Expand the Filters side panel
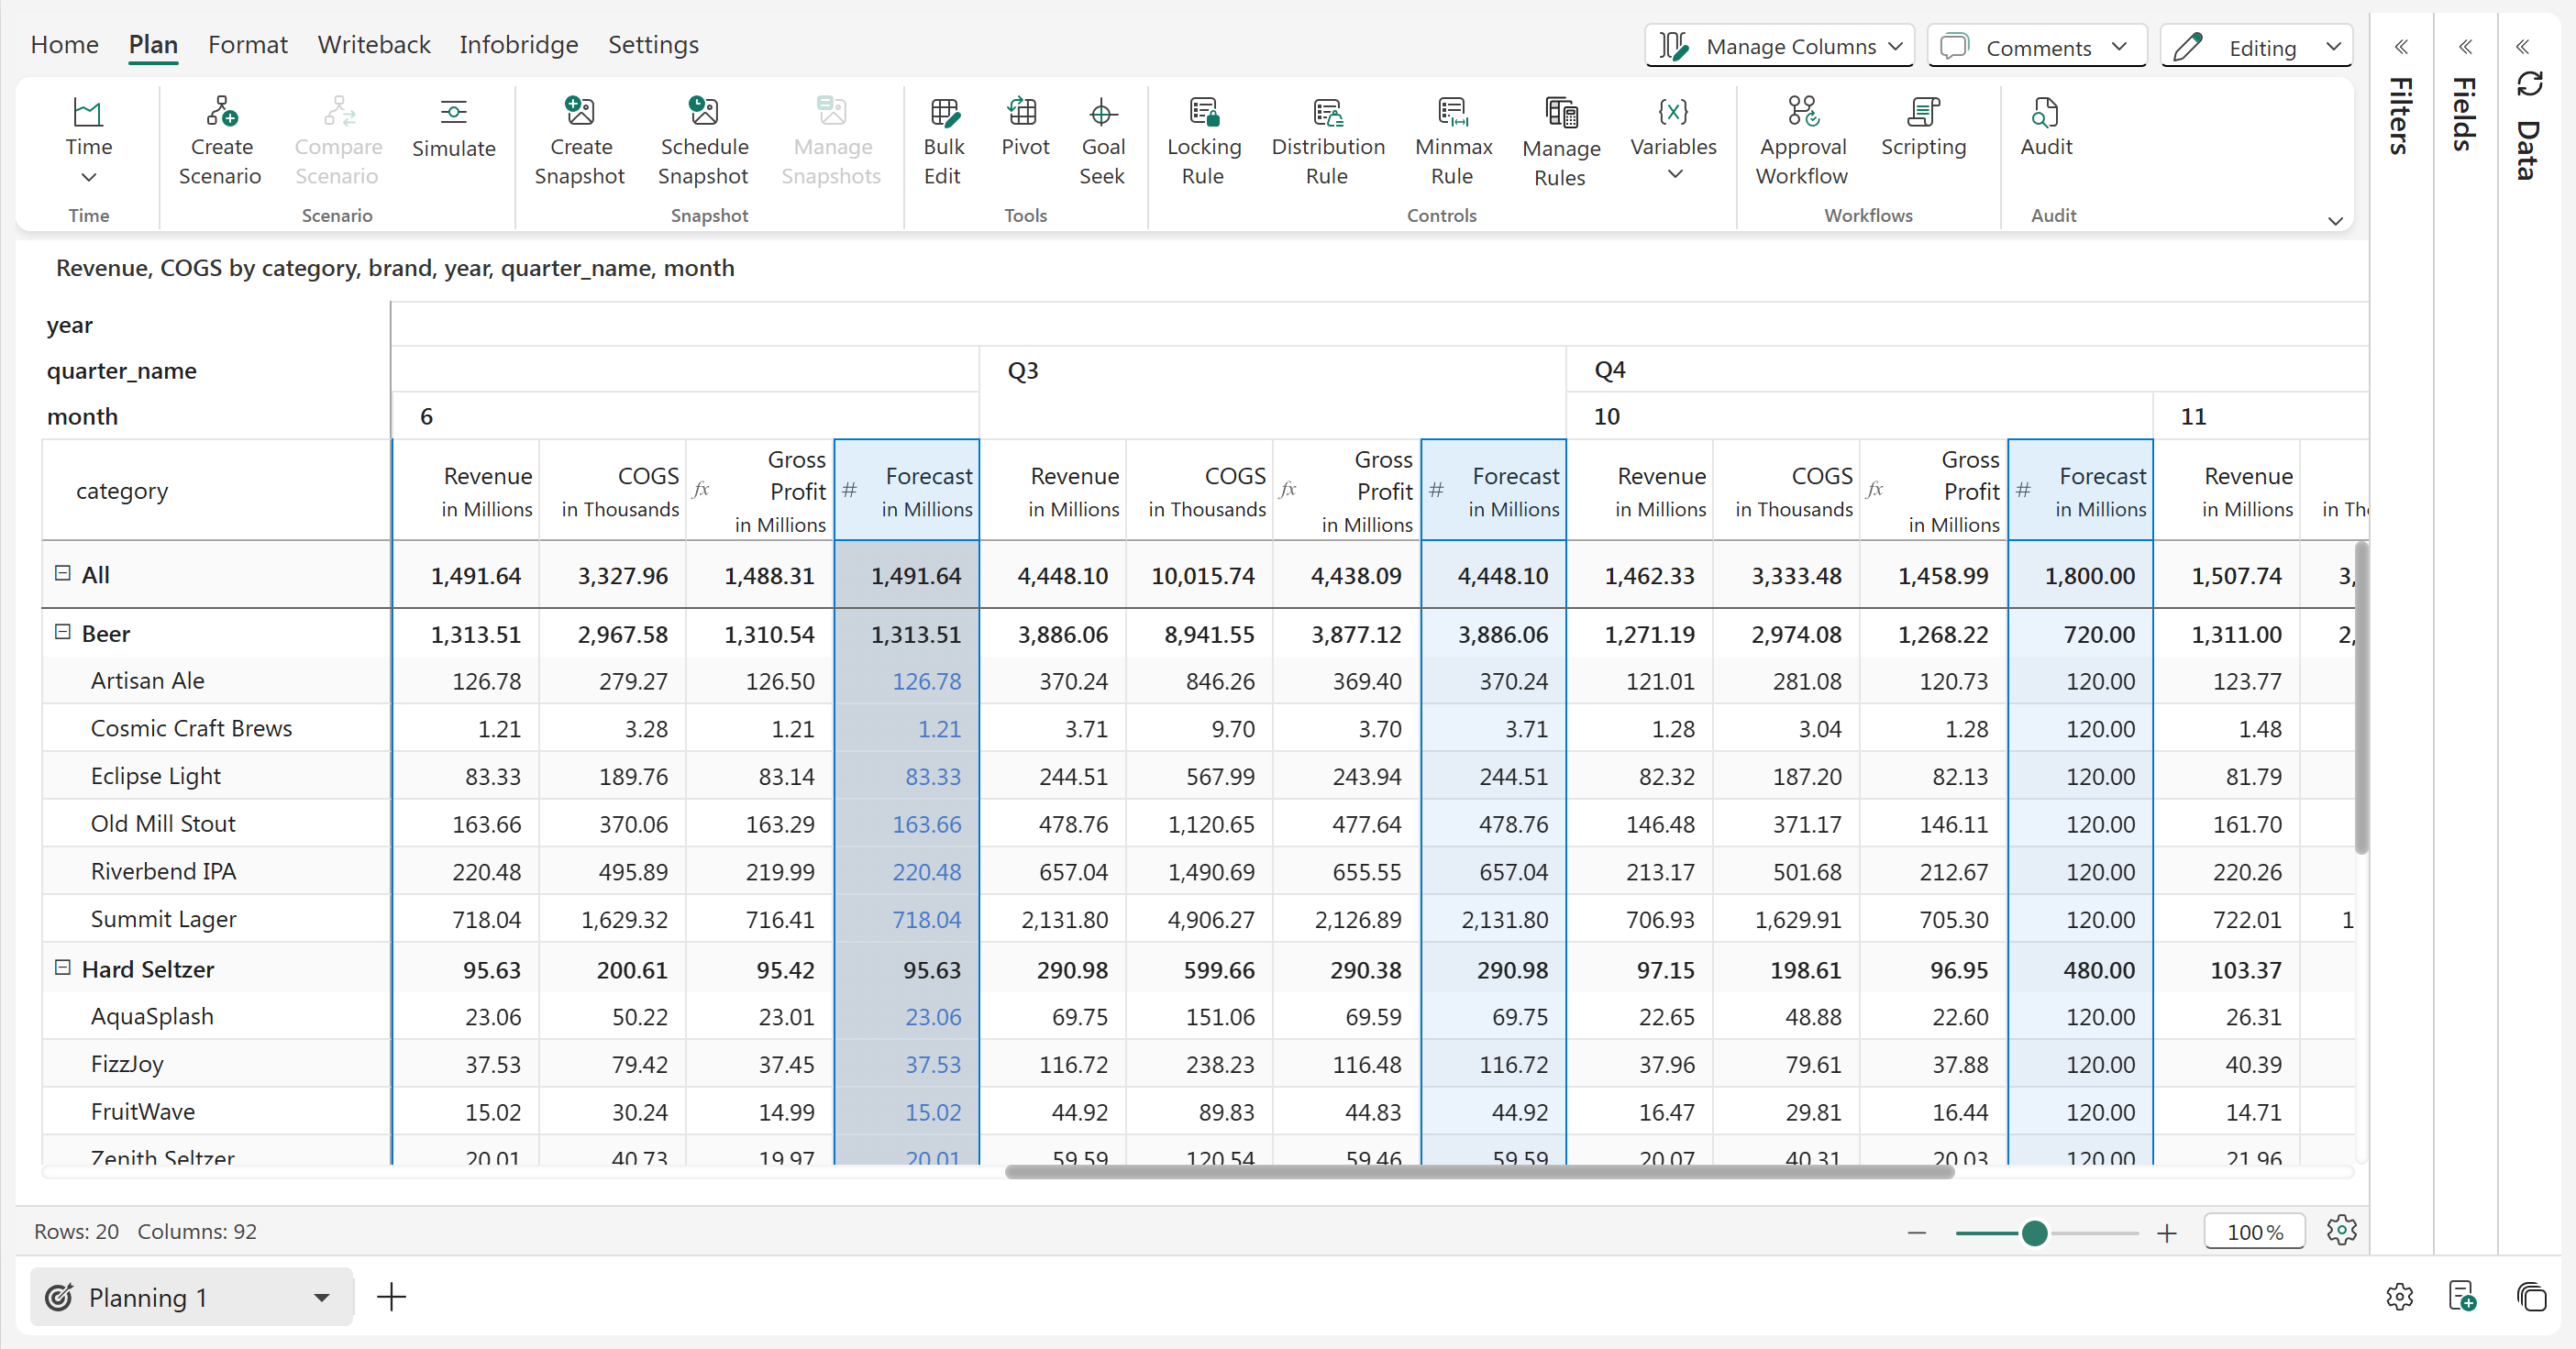The width and height of the screenshot is (2576, 1349). pyautogui.click(x=2400, y=47)
